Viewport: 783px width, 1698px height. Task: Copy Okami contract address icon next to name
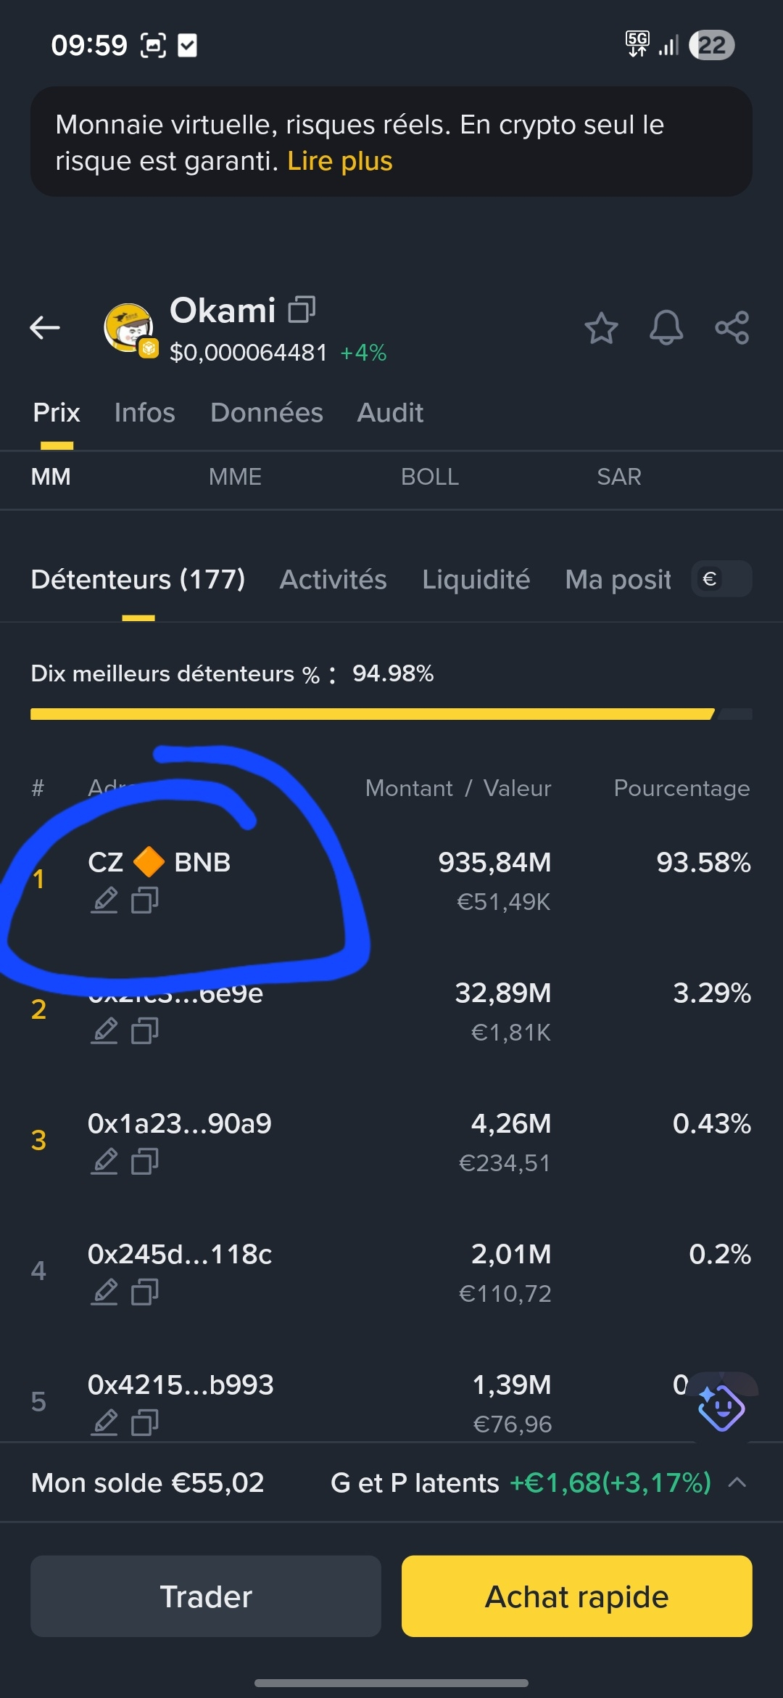(x=302, y=309)
